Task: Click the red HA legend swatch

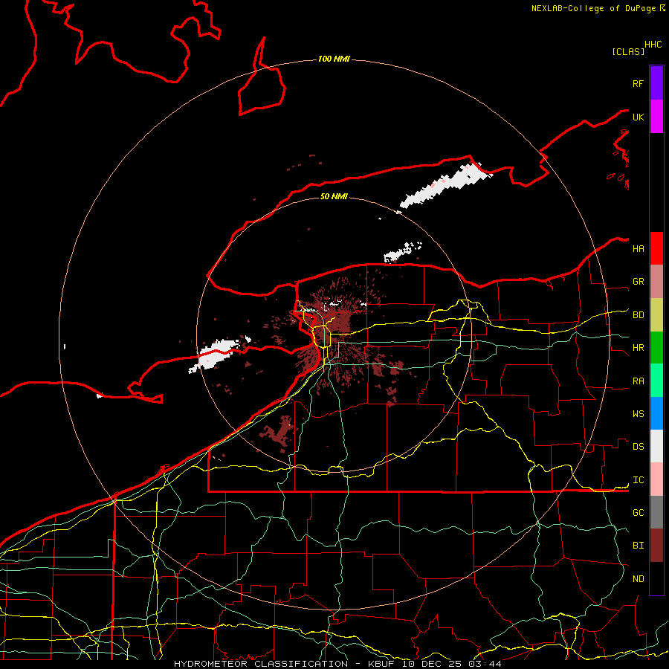Action: tap(656, 248)
